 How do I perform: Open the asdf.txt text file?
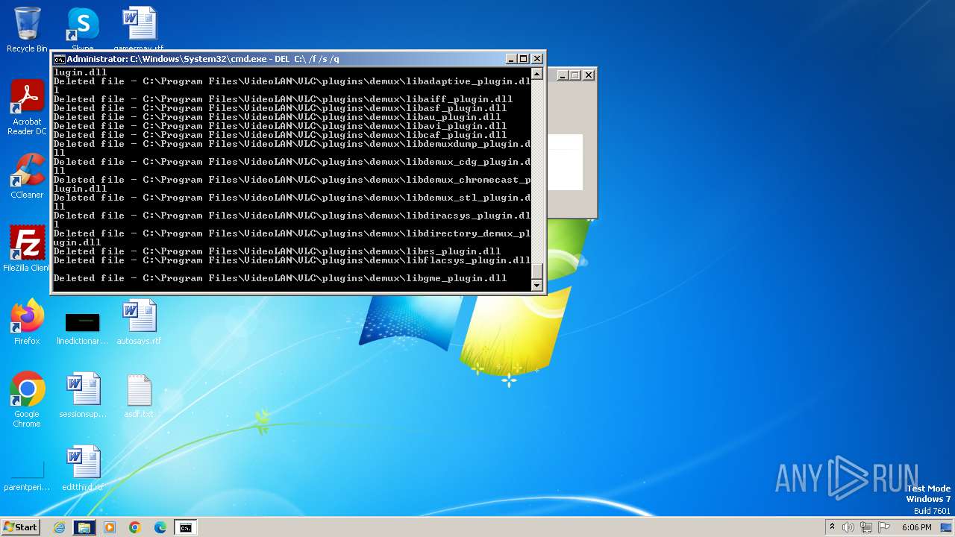coord(139,395)
